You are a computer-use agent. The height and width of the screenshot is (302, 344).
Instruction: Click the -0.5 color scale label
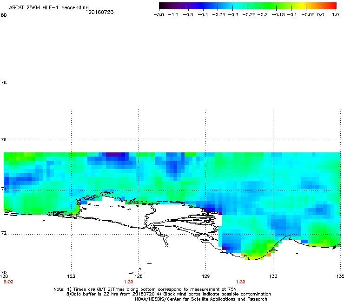point(188,15)
